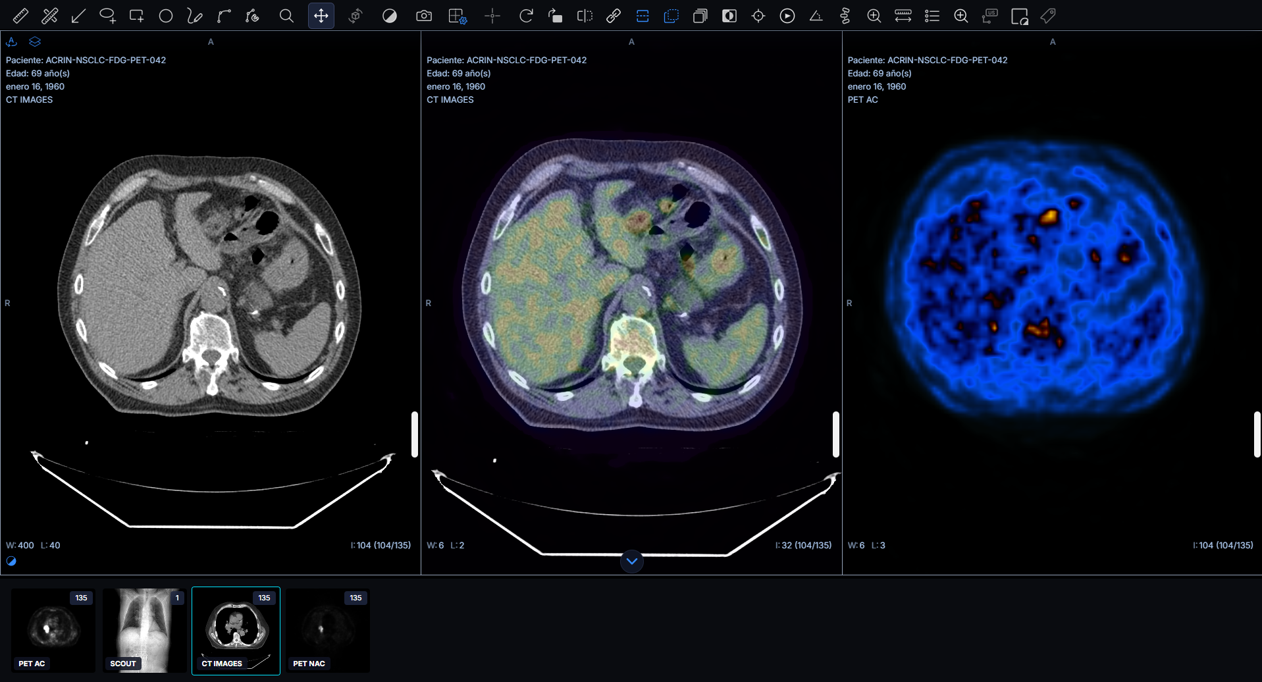Start Cine playback with the play icon
The image size is (1262, 682).
coord(787,16)
